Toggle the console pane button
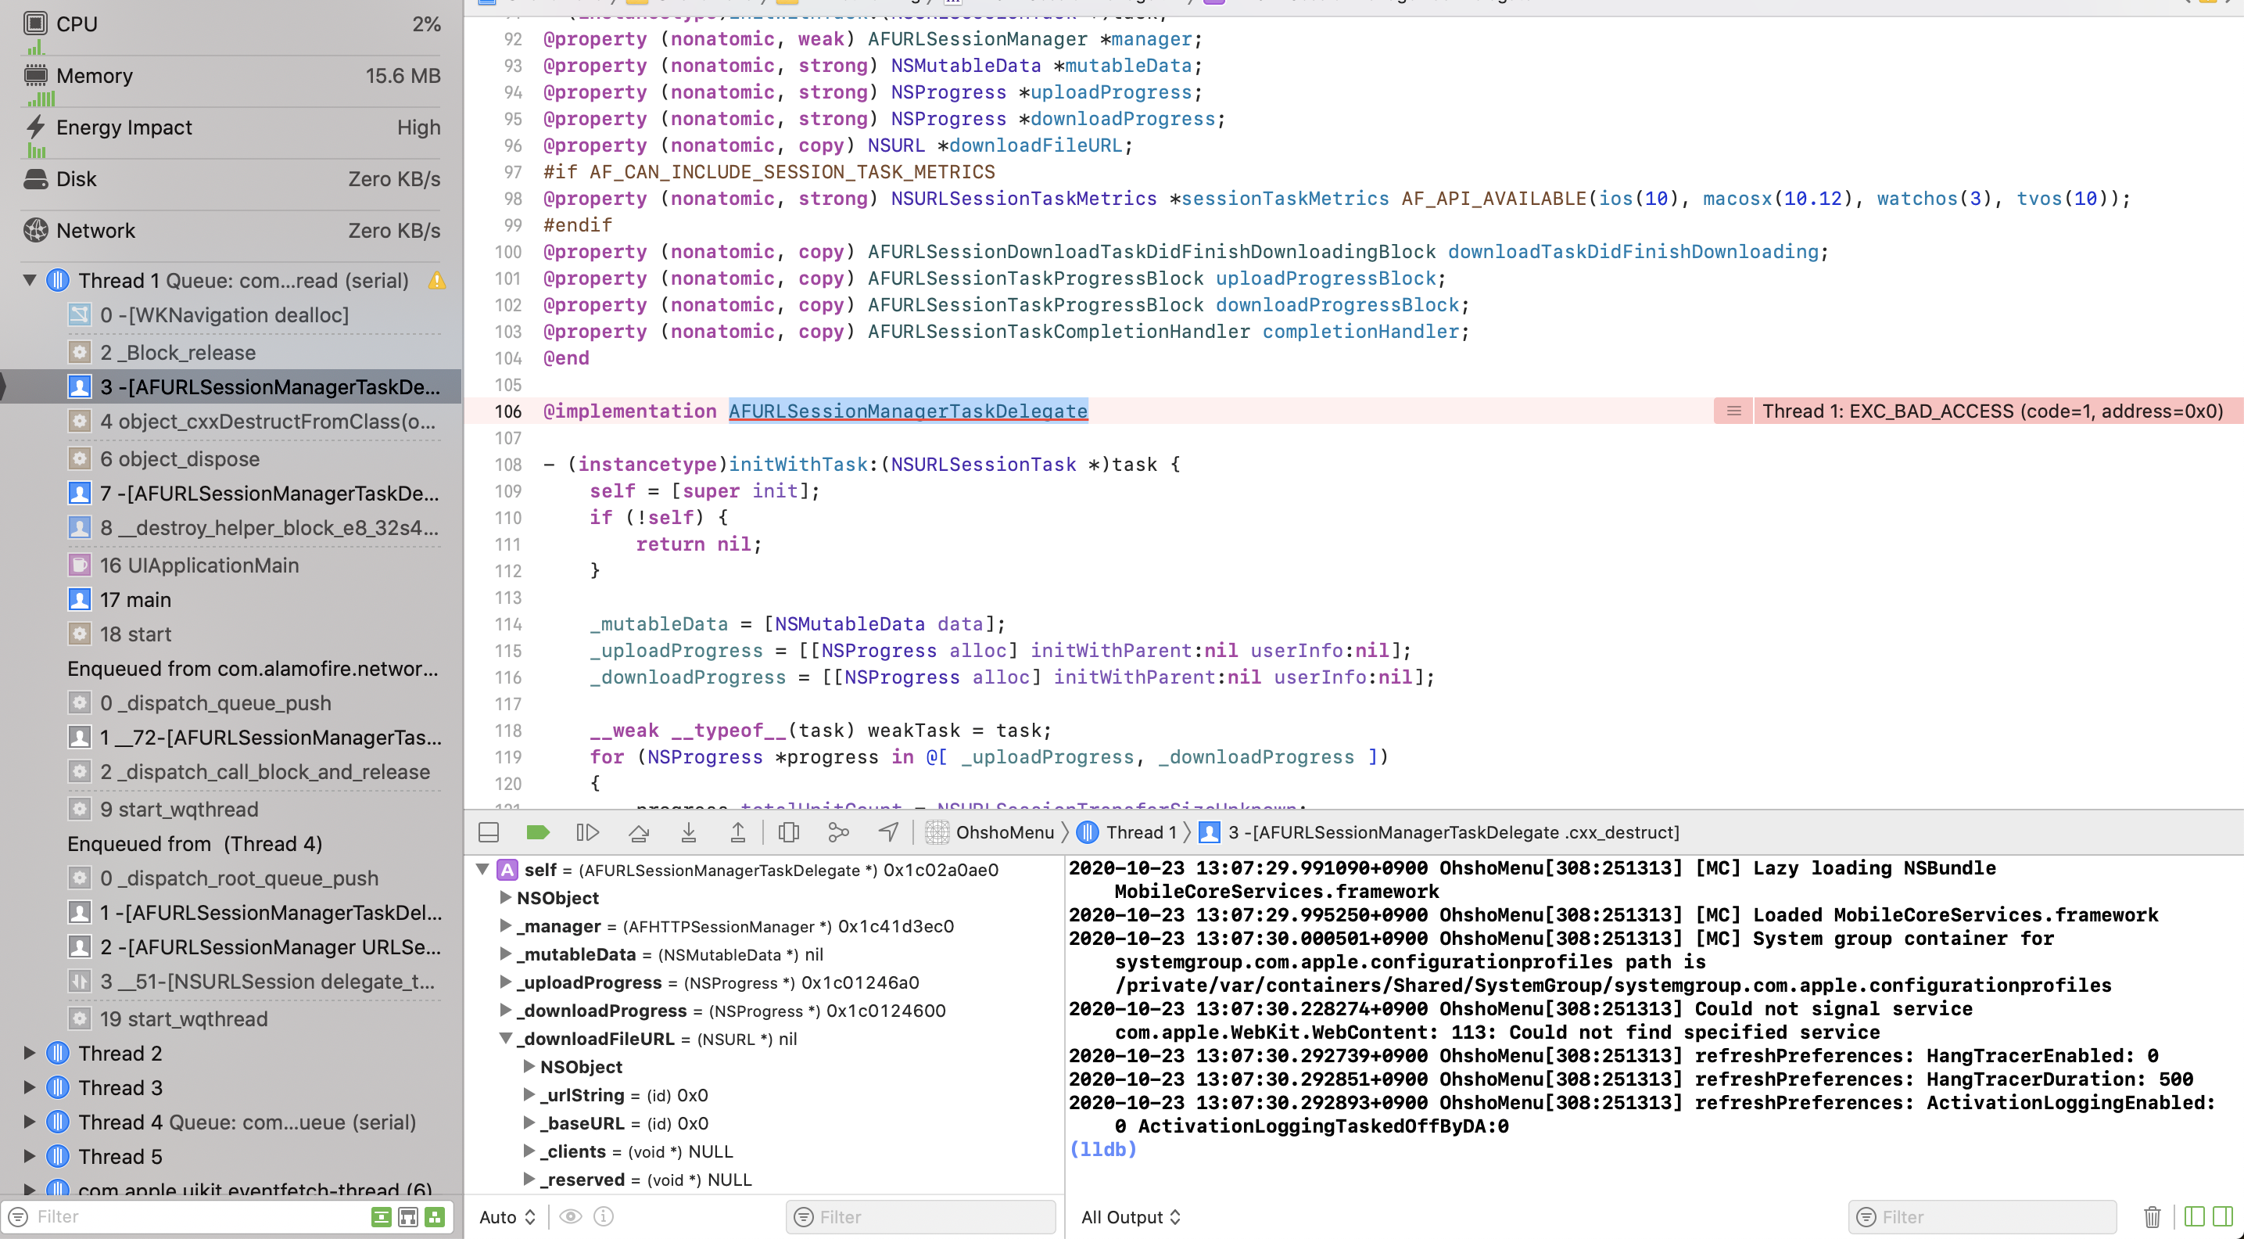The width and height of the screenshot is (2244, 1239). pyautogui.click(x=2223, y=1216)
